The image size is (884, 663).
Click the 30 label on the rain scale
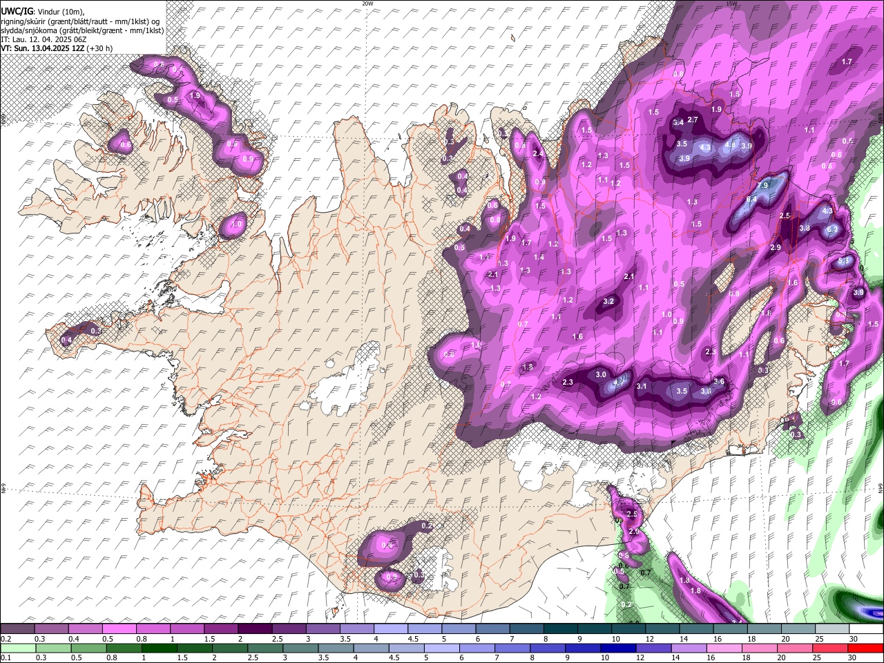(x=852, y=658)
